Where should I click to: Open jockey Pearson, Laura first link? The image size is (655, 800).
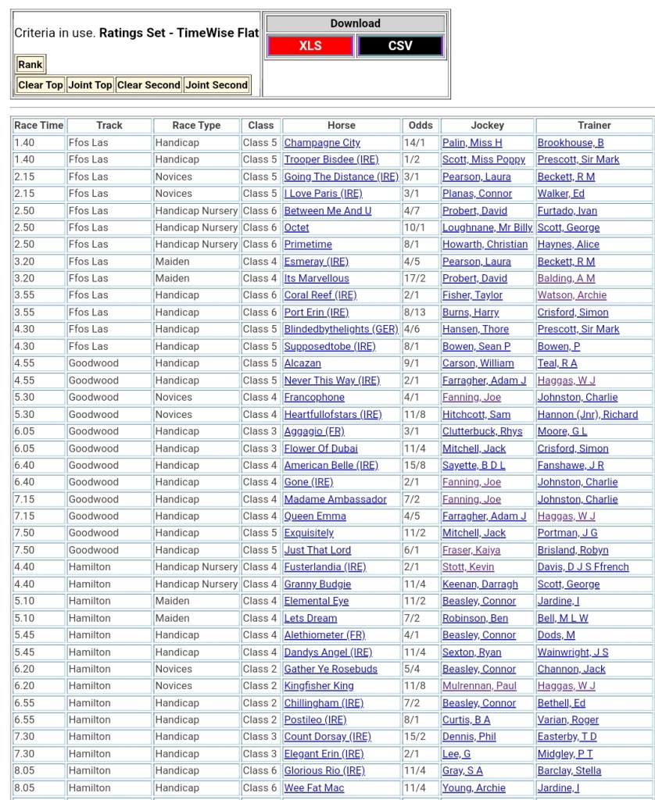click(x=476, y=177)
